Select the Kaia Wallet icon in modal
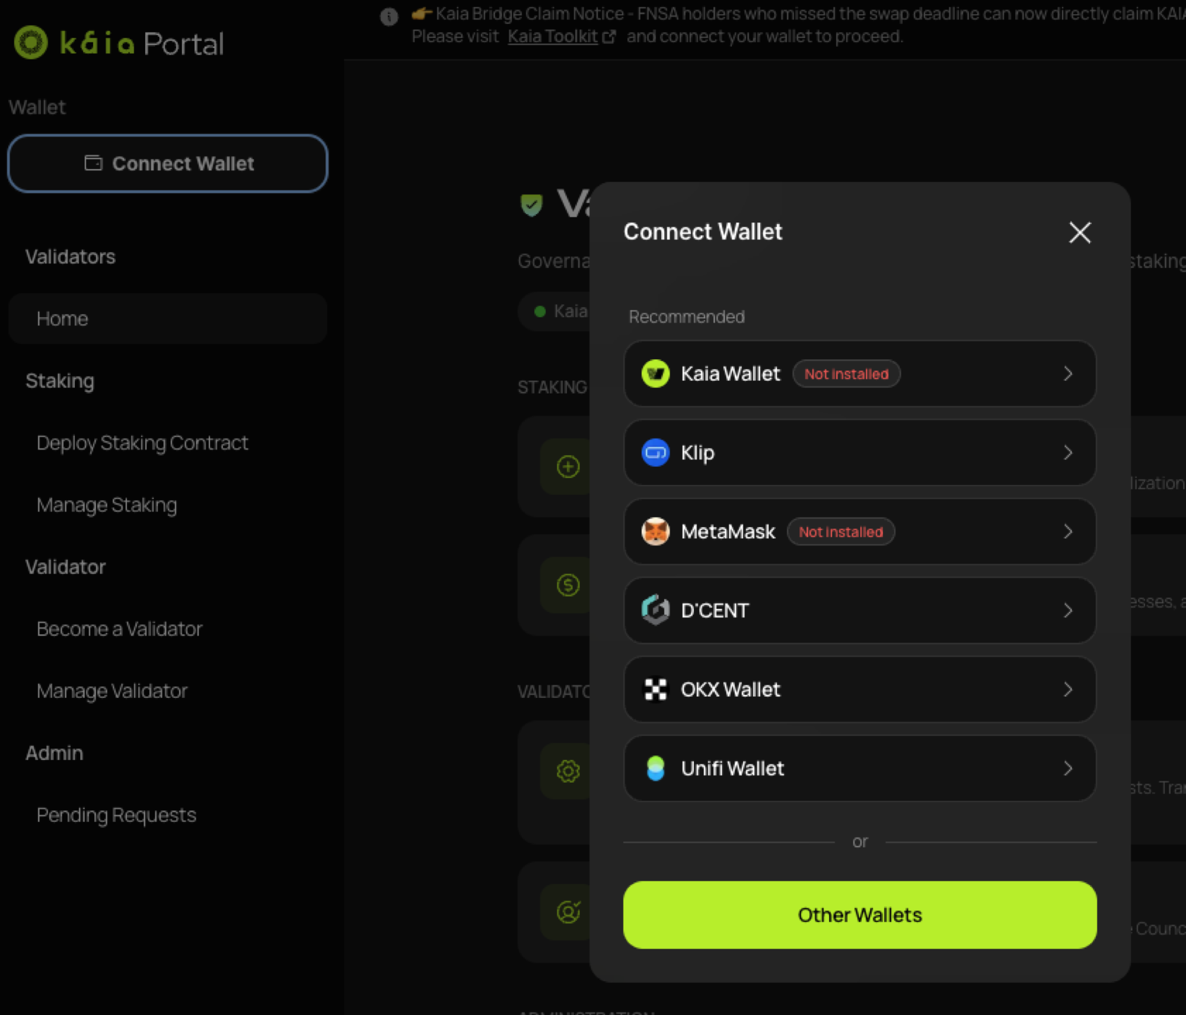 655,374
